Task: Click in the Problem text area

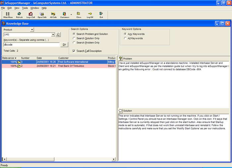Action: coord(174,84)
